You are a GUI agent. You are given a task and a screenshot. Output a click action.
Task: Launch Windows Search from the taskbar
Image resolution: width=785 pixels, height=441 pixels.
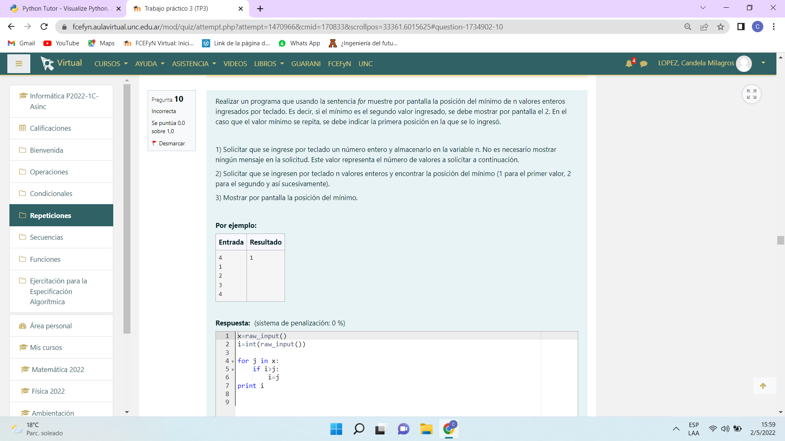[359, 429]
